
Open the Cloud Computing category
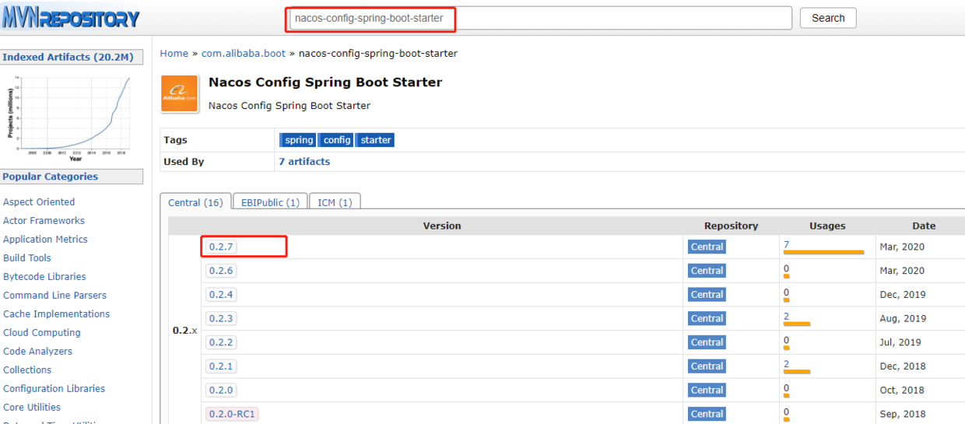[42, 333]
